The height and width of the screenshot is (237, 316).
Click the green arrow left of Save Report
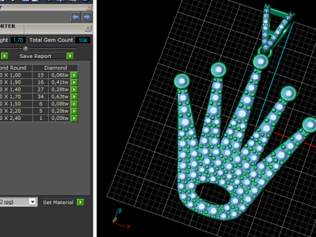coord(5,56)
